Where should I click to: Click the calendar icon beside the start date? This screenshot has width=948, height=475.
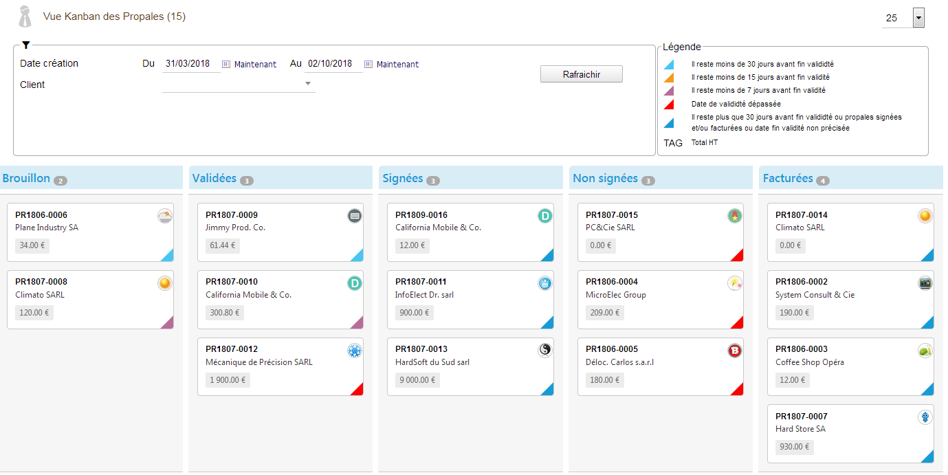pos(225,65)
